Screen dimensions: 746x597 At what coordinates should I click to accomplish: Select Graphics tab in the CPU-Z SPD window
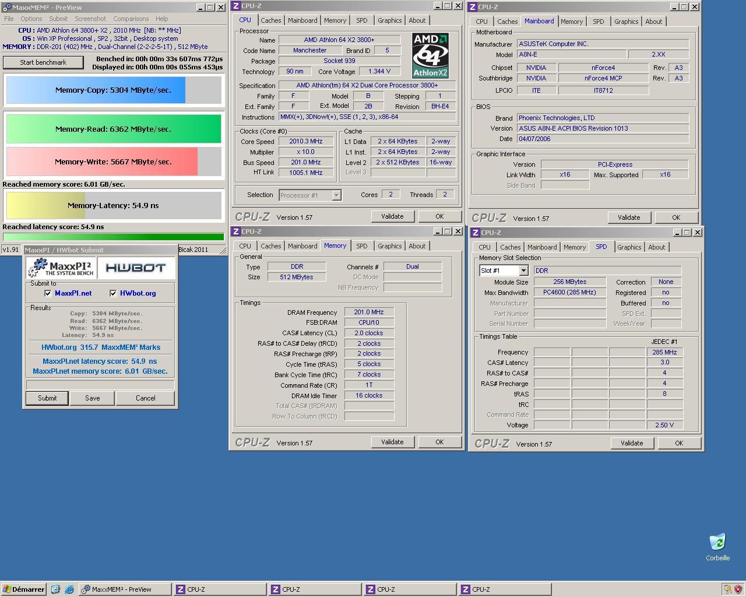pyautogui.click(x=629, y=247)
